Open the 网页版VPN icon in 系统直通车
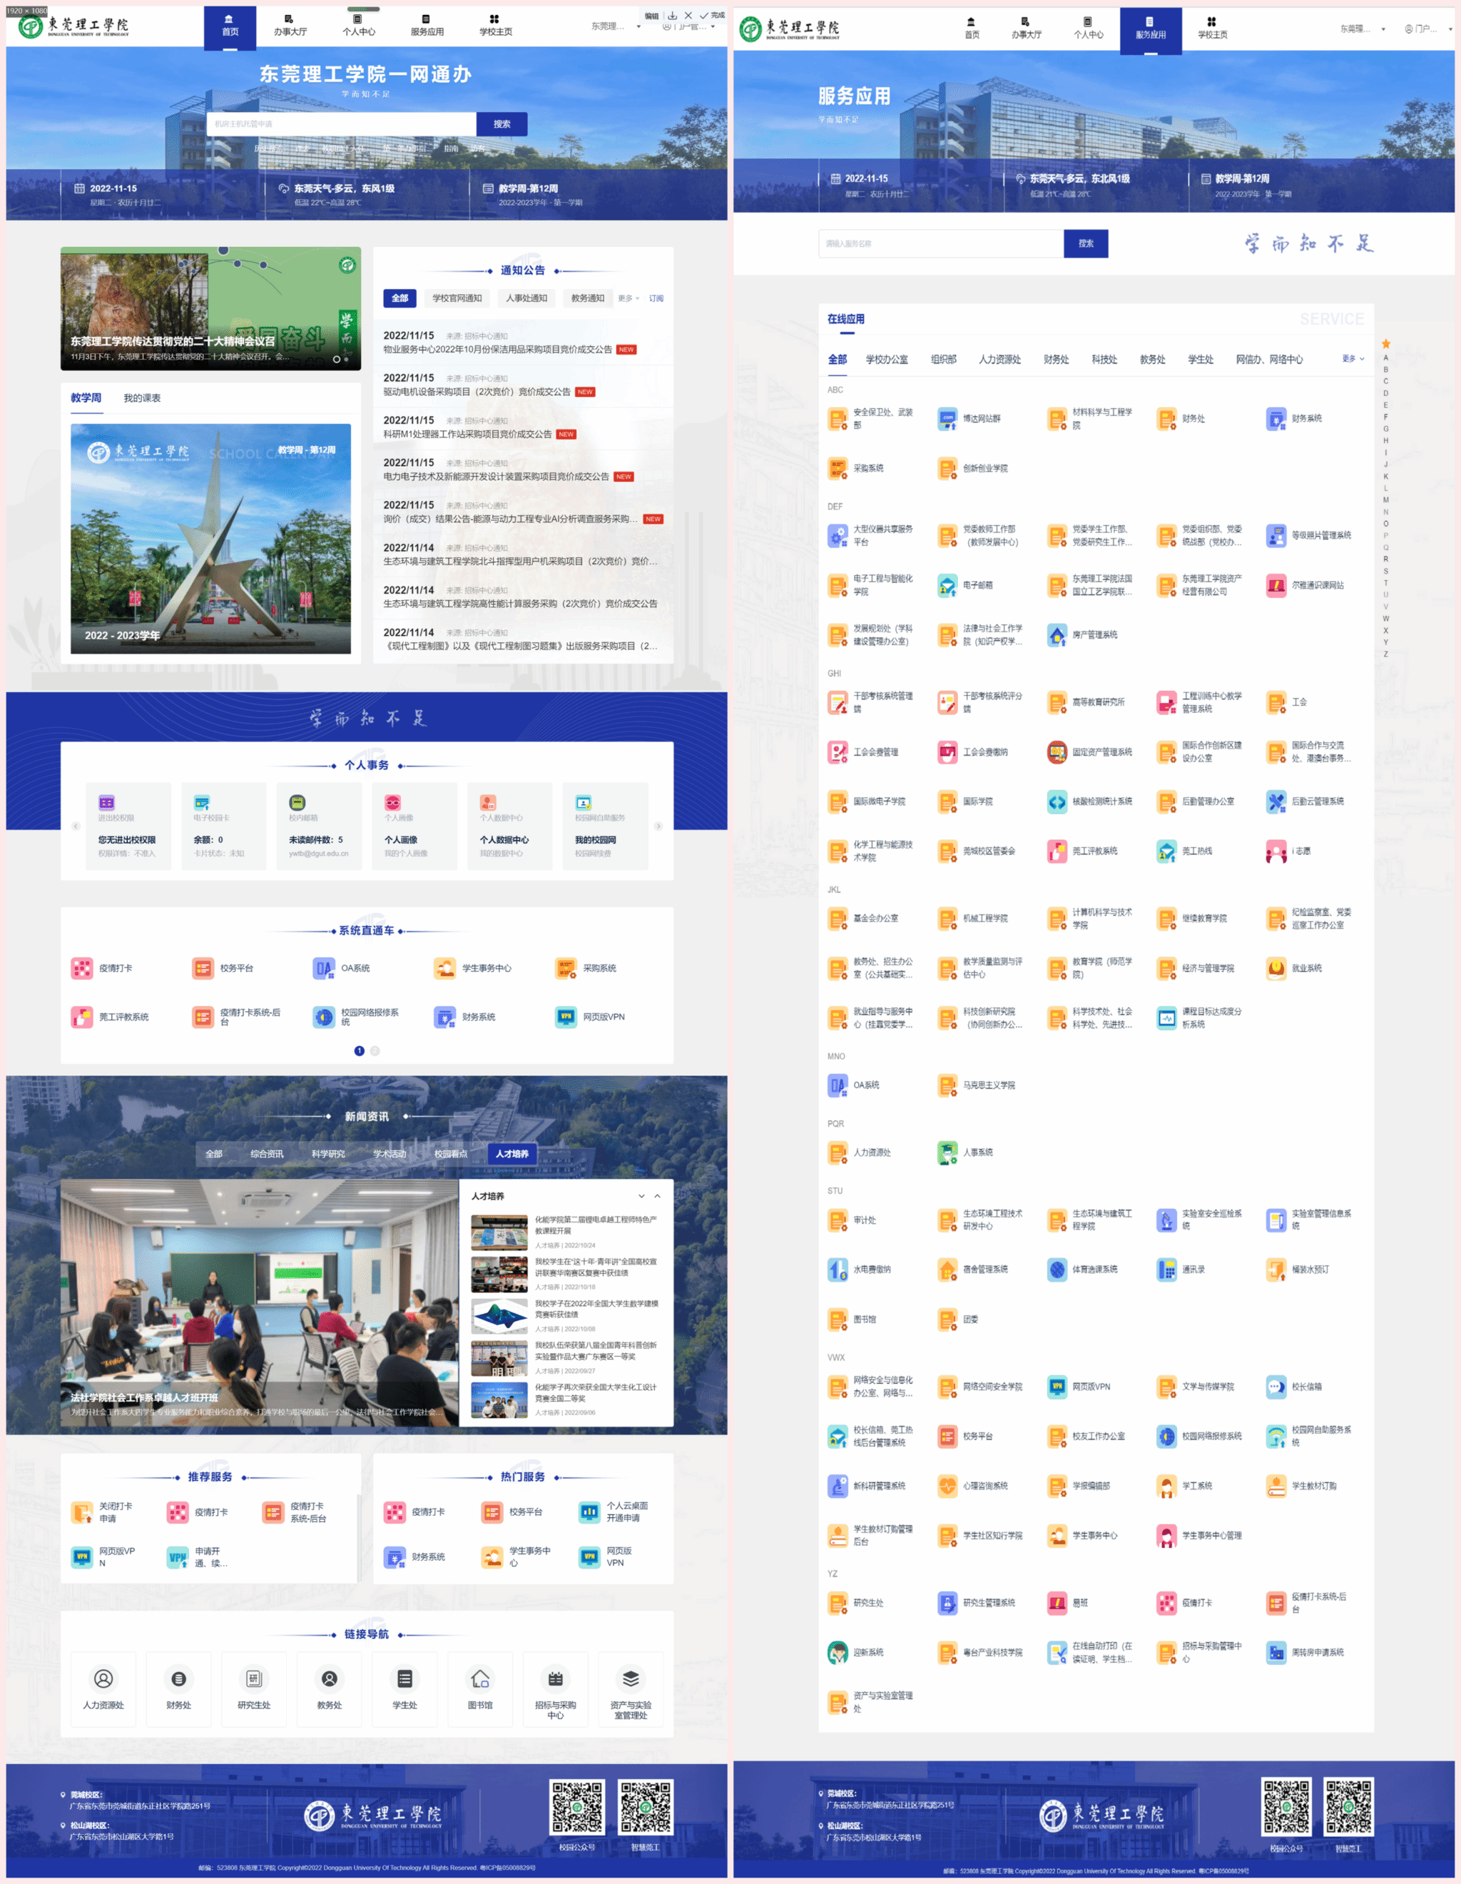The image size is (1461, 1884). (x=566, y=1017)
